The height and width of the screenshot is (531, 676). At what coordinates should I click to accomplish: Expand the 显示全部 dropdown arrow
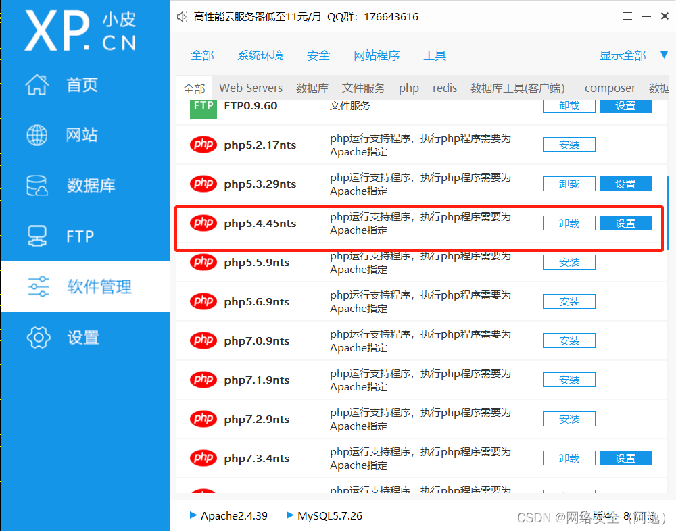point(664,55)
